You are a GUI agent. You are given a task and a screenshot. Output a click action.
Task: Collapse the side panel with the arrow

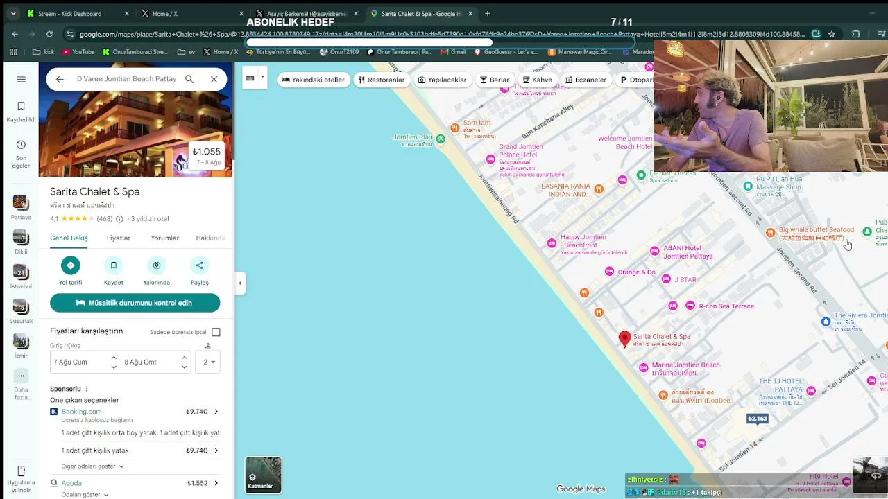click(x=240, y=283)
